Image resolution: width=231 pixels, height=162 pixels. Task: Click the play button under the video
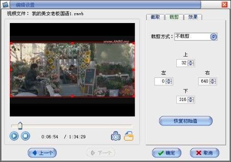tap(14, 136)
